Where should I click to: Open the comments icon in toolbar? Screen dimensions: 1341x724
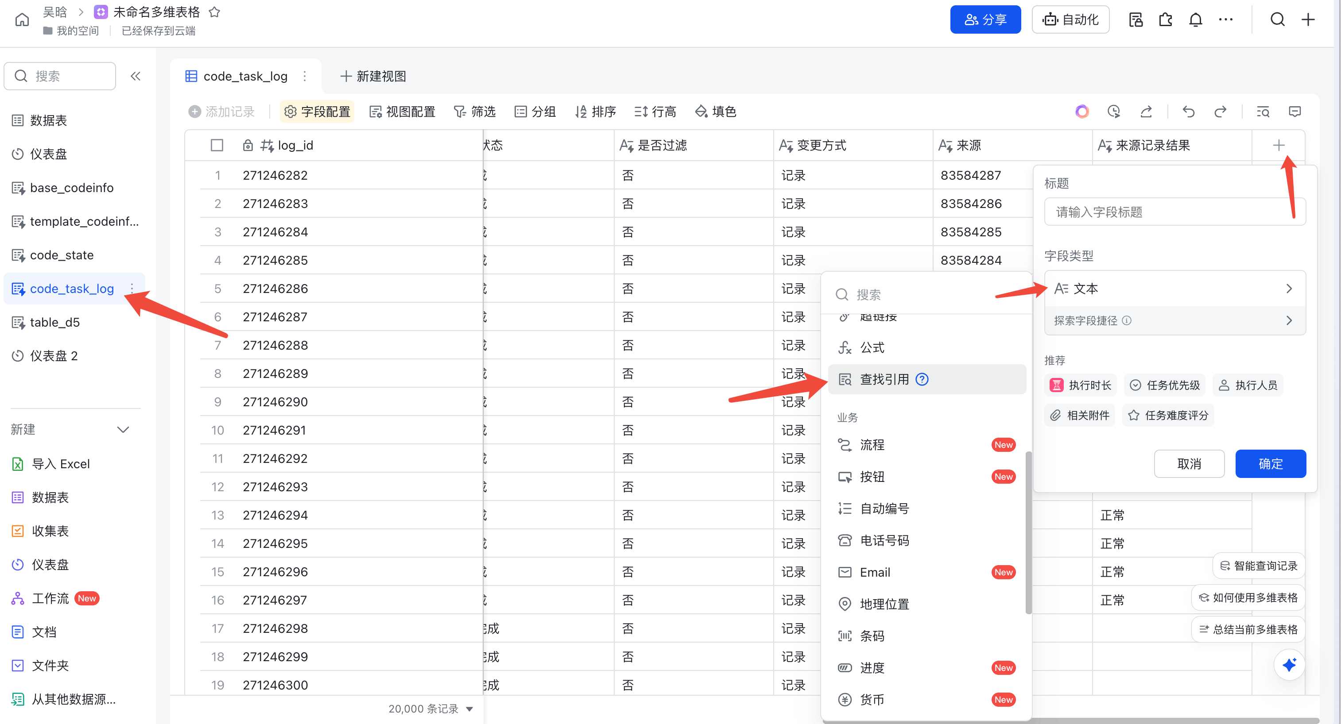coord(1294,112)
